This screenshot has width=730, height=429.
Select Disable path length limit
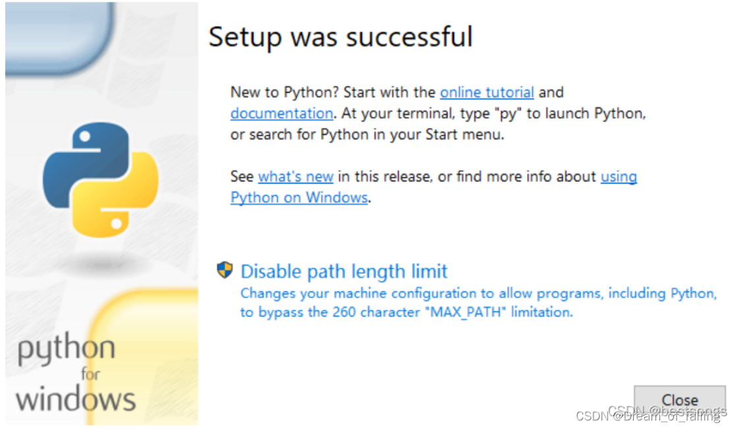click(x=344, y=271)
